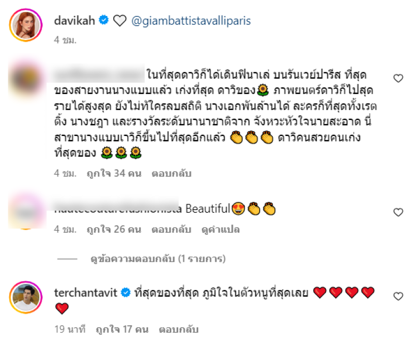Open davikah's profile picture story
This screenshot has width=414, height=348.
click(x=26, y=25)
